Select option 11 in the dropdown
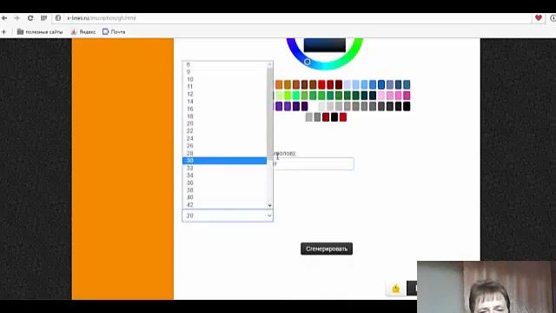This screenshot has width=556, height=313. tap(224, 87)
